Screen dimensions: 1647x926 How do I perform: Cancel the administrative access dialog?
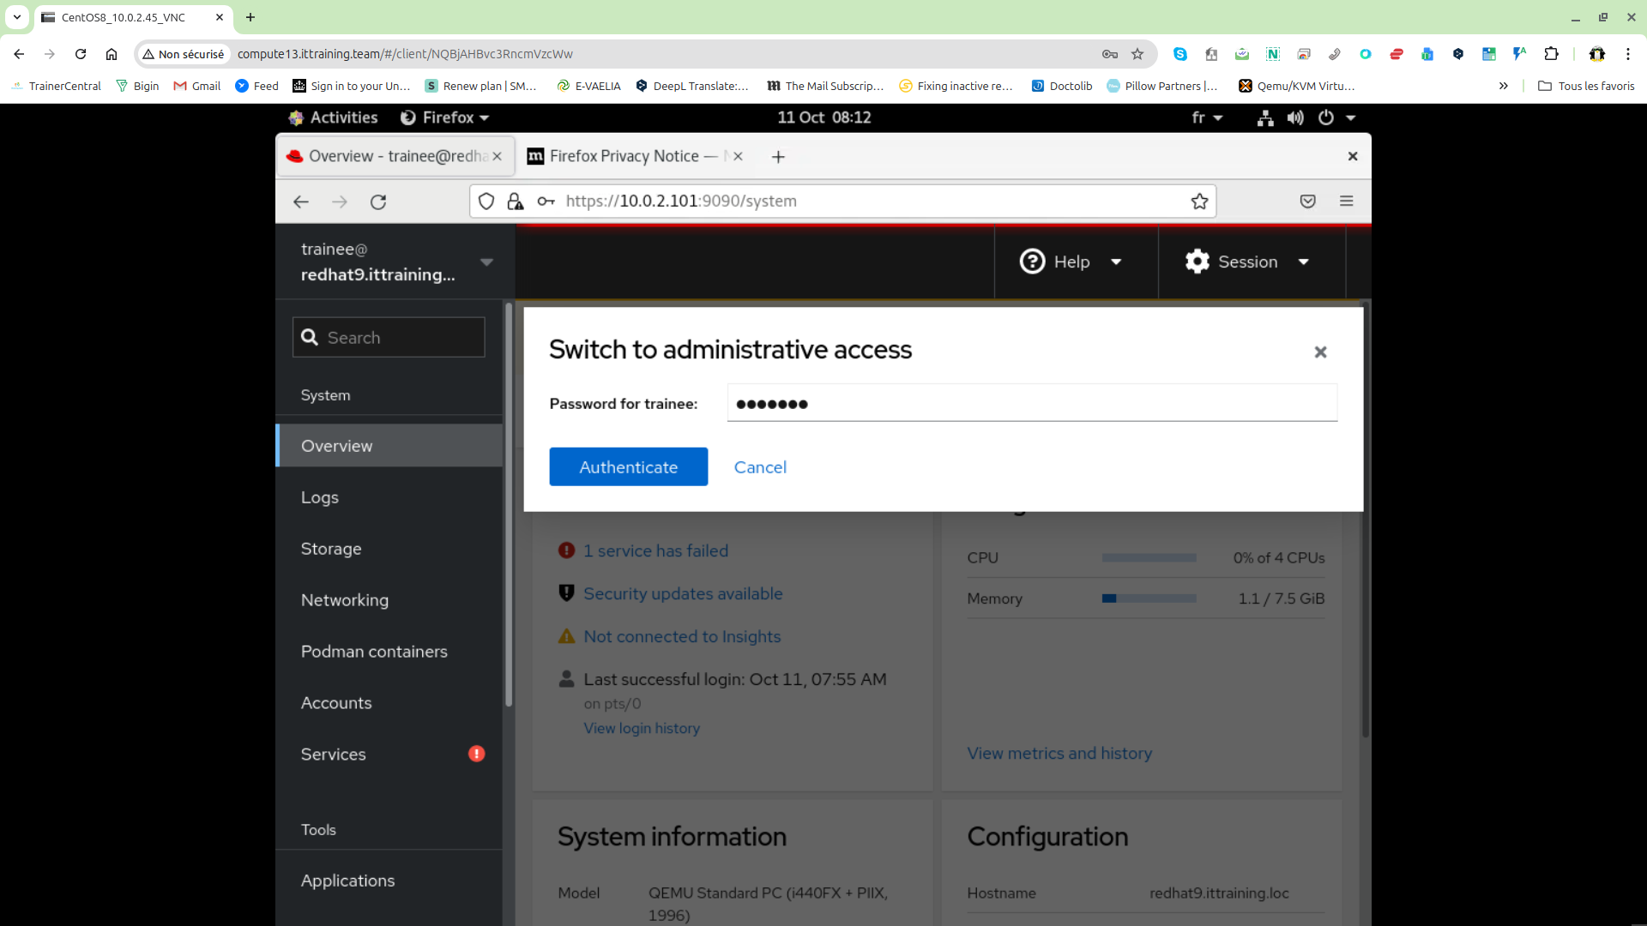pos(760,466)
